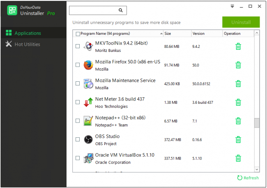Click trash icon for Notepad++ row
The image size is (267, 188).
(238, 121)
